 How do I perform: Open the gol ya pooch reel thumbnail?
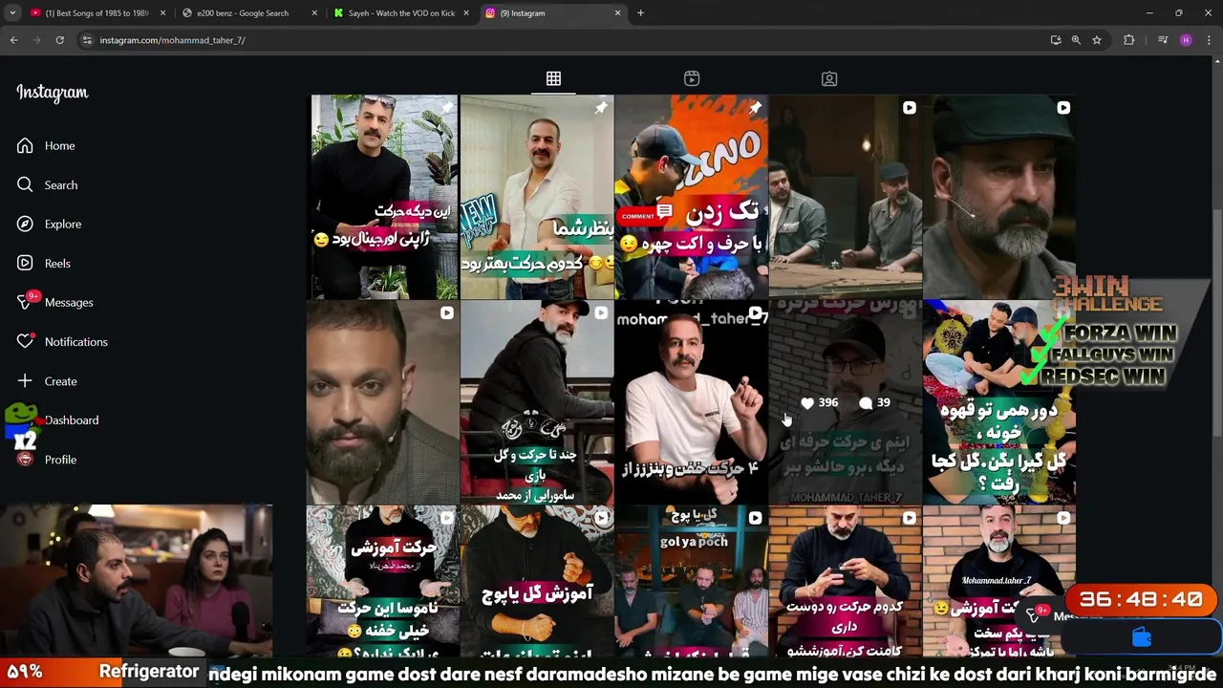691,583
